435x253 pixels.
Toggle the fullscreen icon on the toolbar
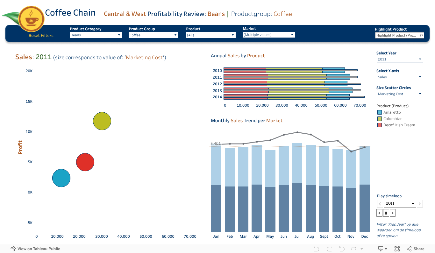click(397, 249)
